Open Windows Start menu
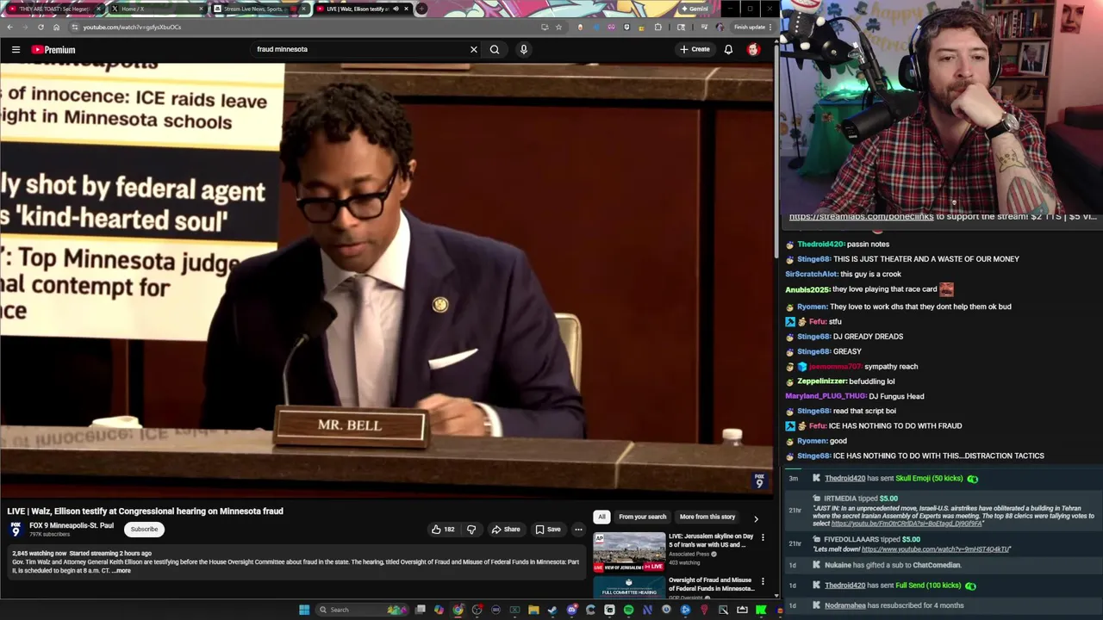The width and height of the screenshot is (1103, 620). pos(303,610)
